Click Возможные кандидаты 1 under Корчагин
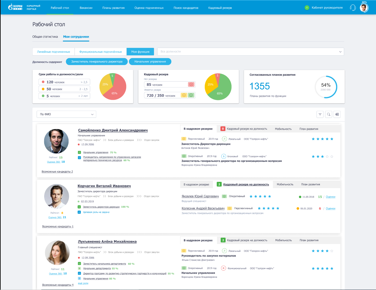Viewport: 376px width, 290px height. click(58, 226)
